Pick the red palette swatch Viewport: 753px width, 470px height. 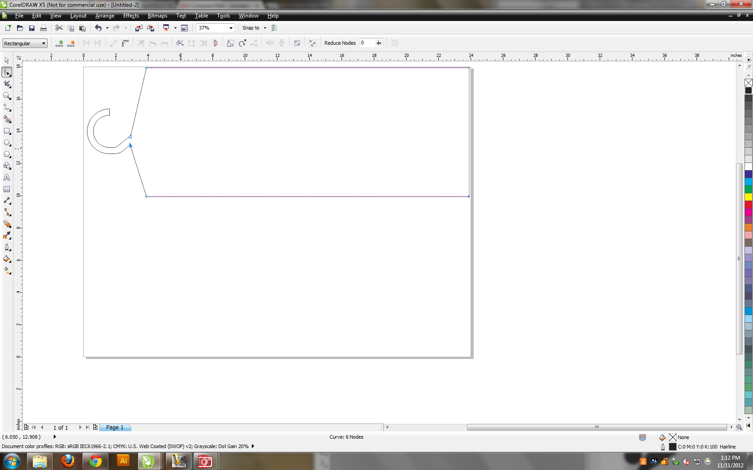pos(749,205)
